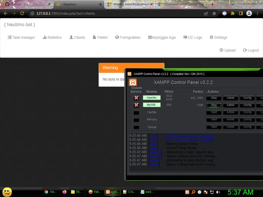Viewport: 263px width, 197px height.
Task: Switch to C:\x... notepad taskbar item
Action: pyautogui.click(x=130, y=192)
